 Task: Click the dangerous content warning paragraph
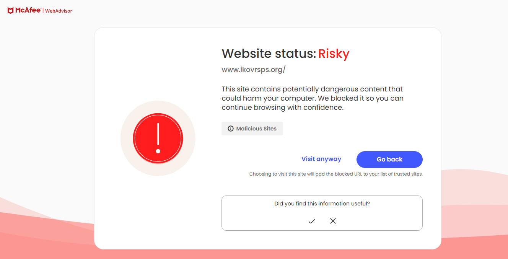(x=312, y=98)
